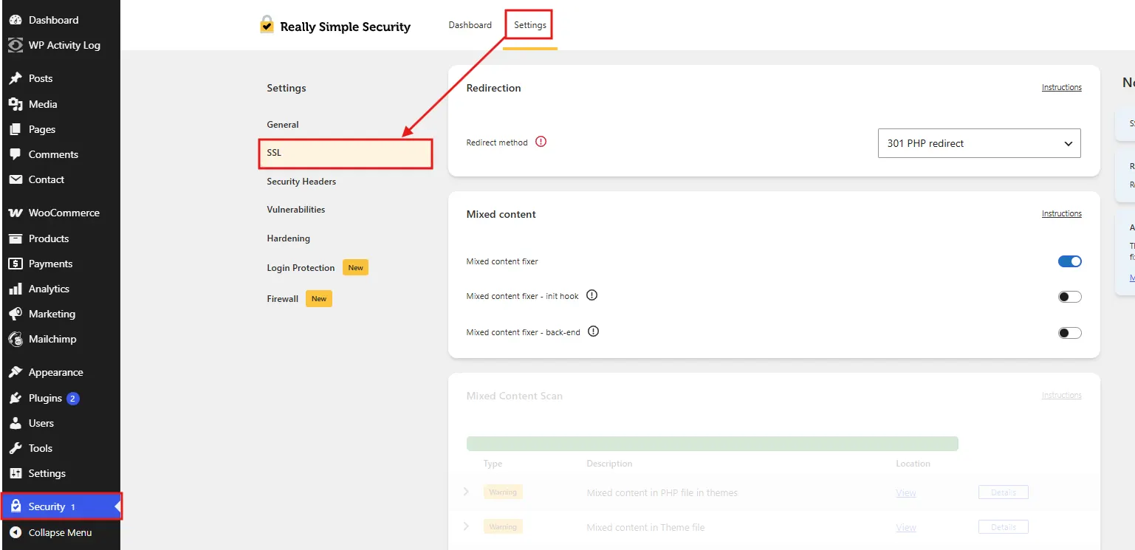
Task: Click the WP Activity Log eye icon
Action: [15, 45]
